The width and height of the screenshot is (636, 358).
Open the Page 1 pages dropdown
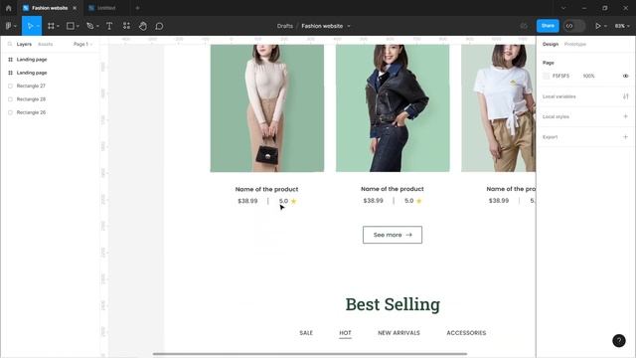click(x=82, y=44)
